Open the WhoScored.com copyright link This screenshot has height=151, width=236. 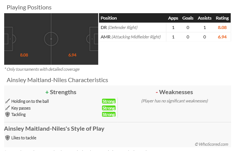tap(212, 144)
